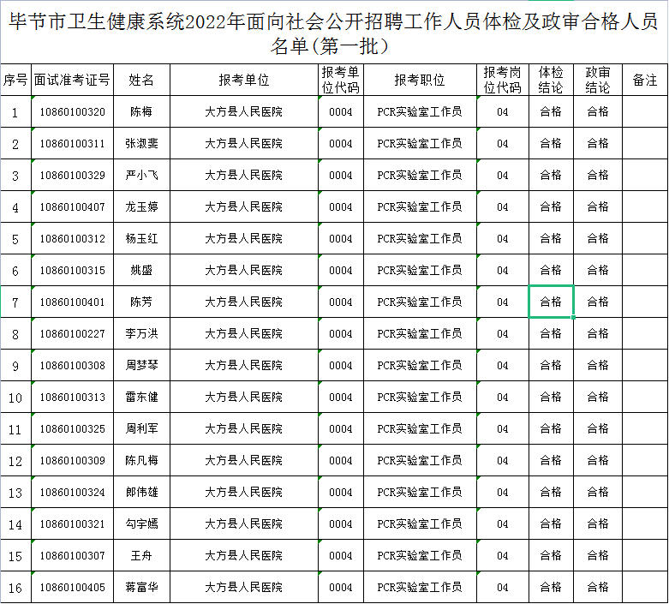Click the 体检结论 column header
Screen dimensions: 669x604
[551, 80]
